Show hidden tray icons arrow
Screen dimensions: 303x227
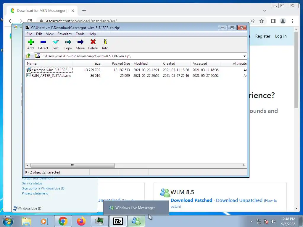click(x=252, y=221)
